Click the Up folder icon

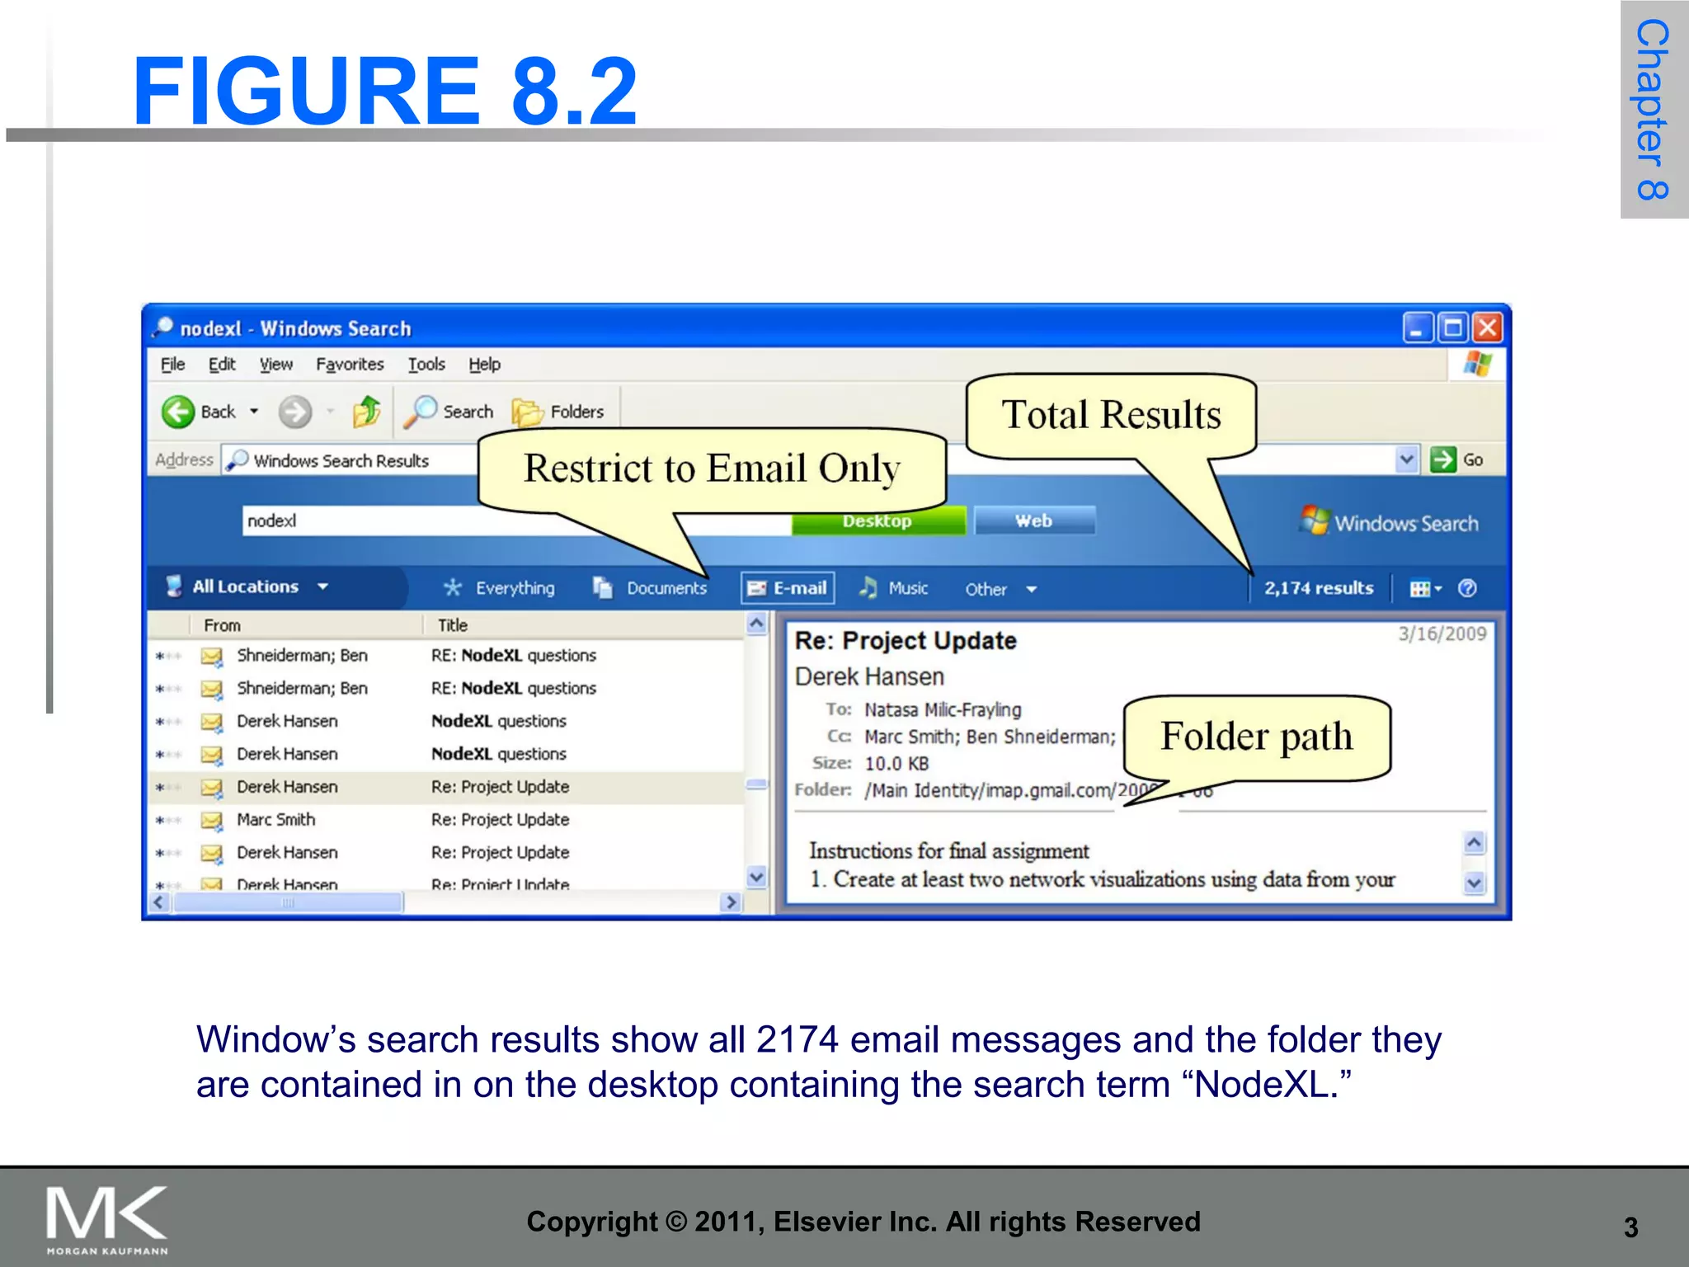[367, 411]
